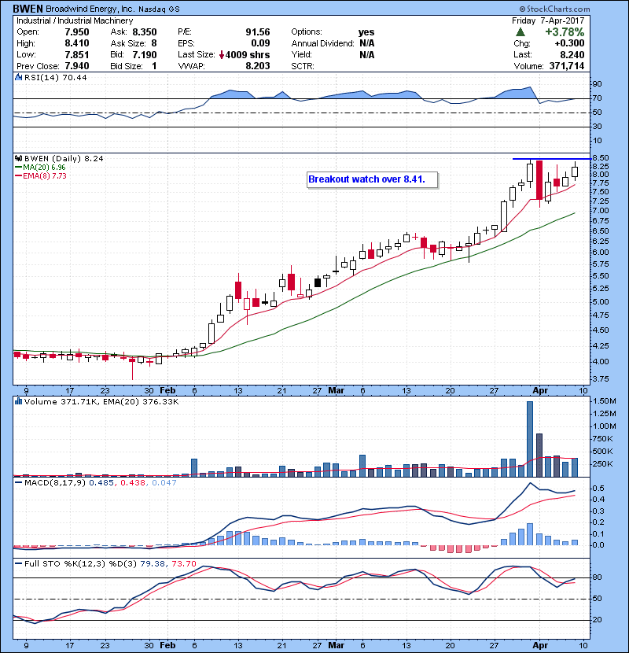Viewport: 629px width, 653px height.
Task: Click the tallest volume bar near 1.50M
Action: (530, 439)
